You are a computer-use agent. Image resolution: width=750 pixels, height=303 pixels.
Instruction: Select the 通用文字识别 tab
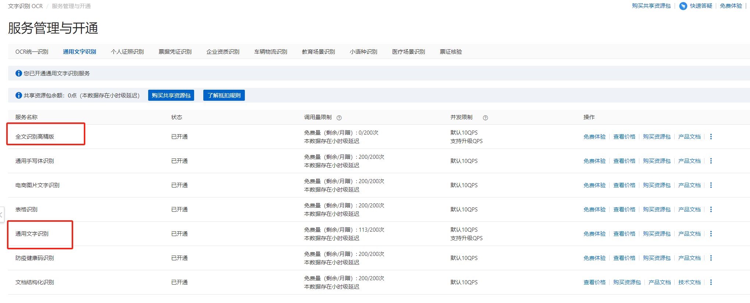(x=79, y=51)
